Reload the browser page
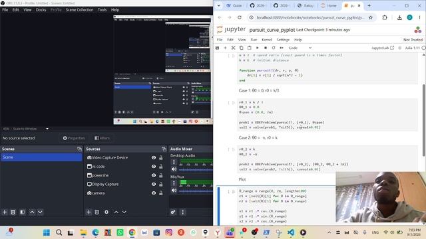This screenshot has height=239, width=426. click(240, 17)
